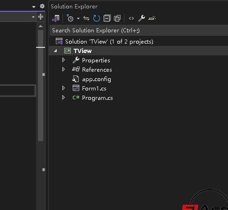228x210 pixels.
Task: Toggle the Preview Selected Items icon
Action: click(x=152, y=18)
